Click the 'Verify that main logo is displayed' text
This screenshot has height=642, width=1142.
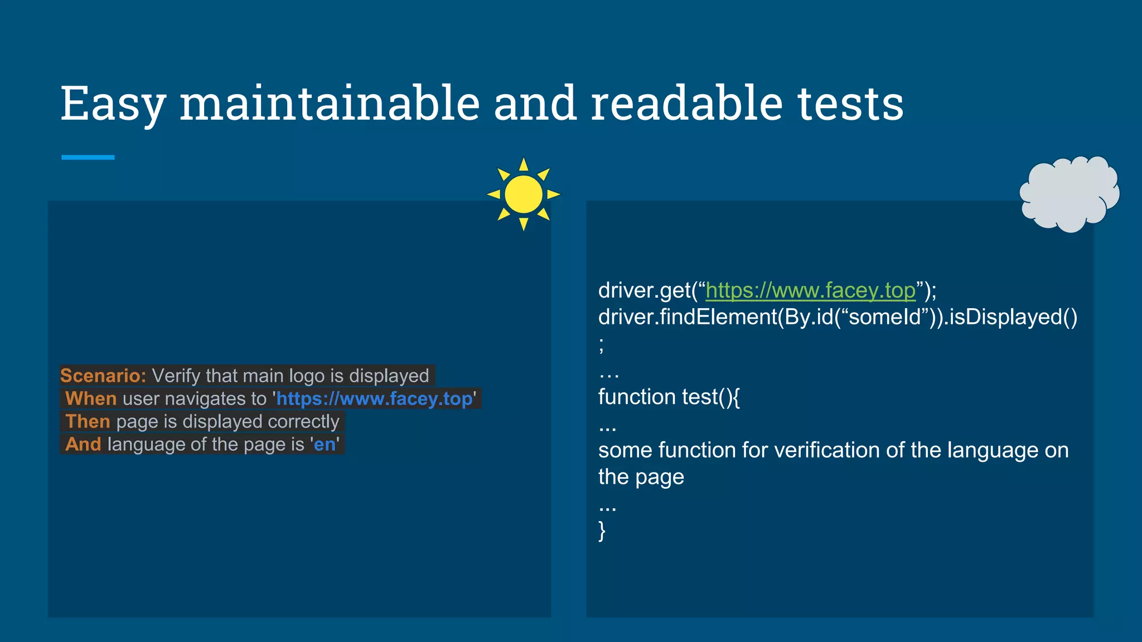tap(291, 376)
